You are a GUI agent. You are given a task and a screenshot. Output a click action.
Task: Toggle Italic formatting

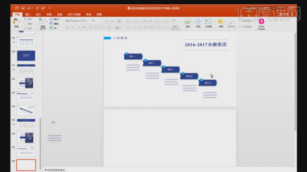[73, 27]
